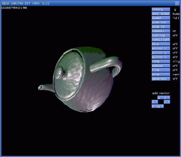The height and width of the screenshot is (157, 181).
Task: Change the shd. model setting
Action: [161, 14]
